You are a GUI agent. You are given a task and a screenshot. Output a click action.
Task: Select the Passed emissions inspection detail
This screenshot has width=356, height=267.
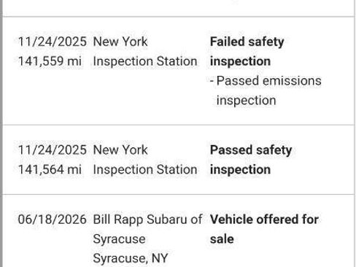coord(266,90)
